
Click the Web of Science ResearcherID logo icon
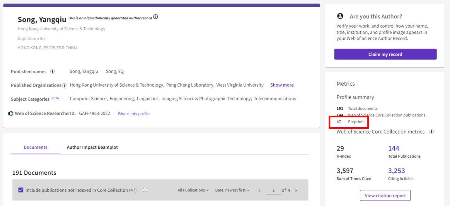pyautogui.click(x=11, y=113)
